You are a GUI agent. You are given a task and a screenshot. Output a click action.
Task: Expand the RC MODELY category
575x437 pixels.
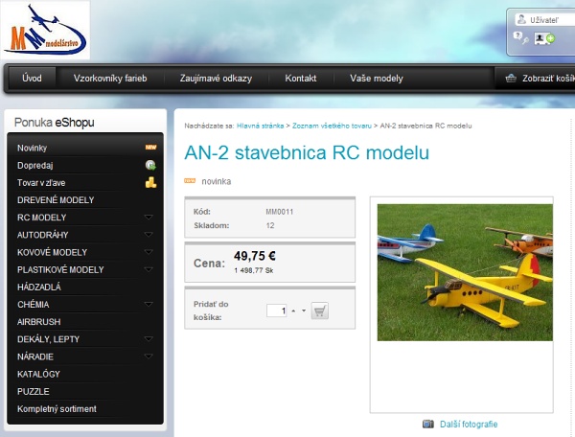149,218
